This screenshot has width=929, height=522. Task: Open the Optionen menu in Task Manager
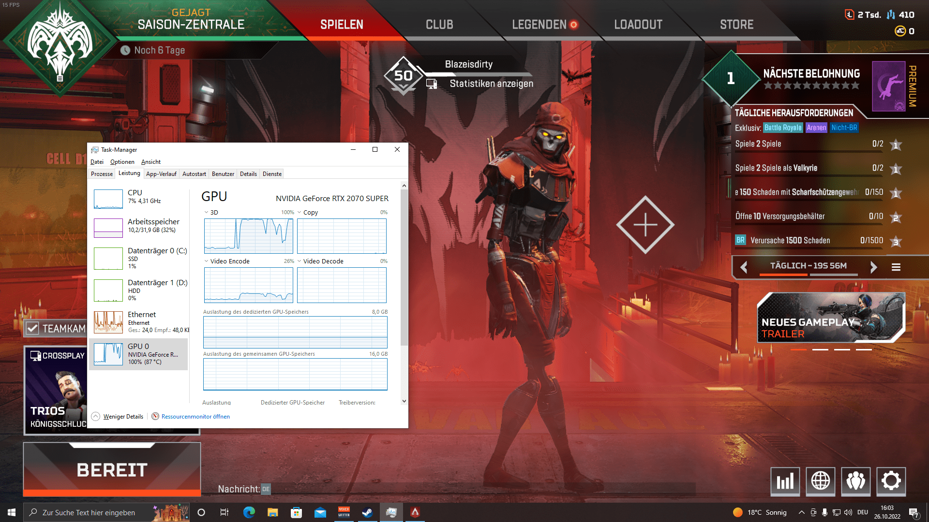point(122,162)
